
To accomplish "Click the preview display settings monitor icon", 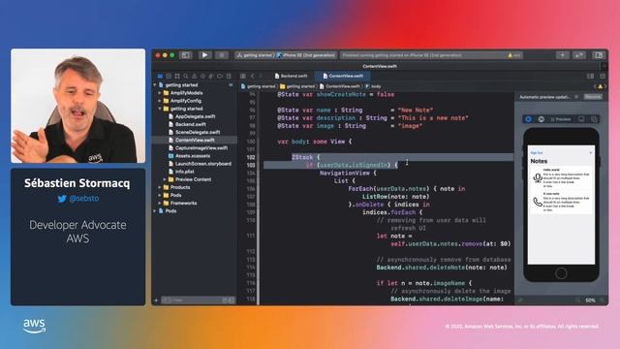I will pyautogui.click(x=581, y=119).
